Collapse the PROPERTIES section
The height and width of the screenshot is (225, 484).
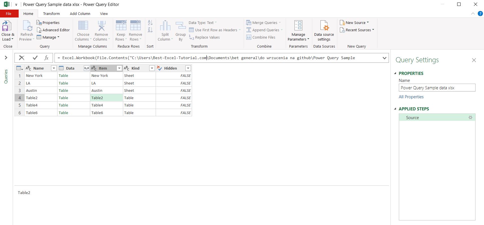[395, 73]
